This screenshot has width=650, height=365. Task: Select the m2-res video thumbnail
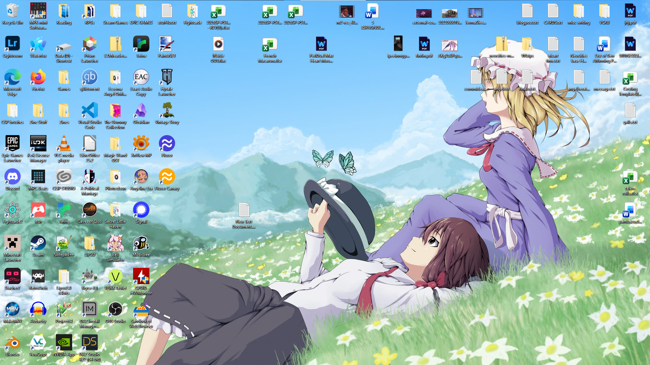coord(347,14)
